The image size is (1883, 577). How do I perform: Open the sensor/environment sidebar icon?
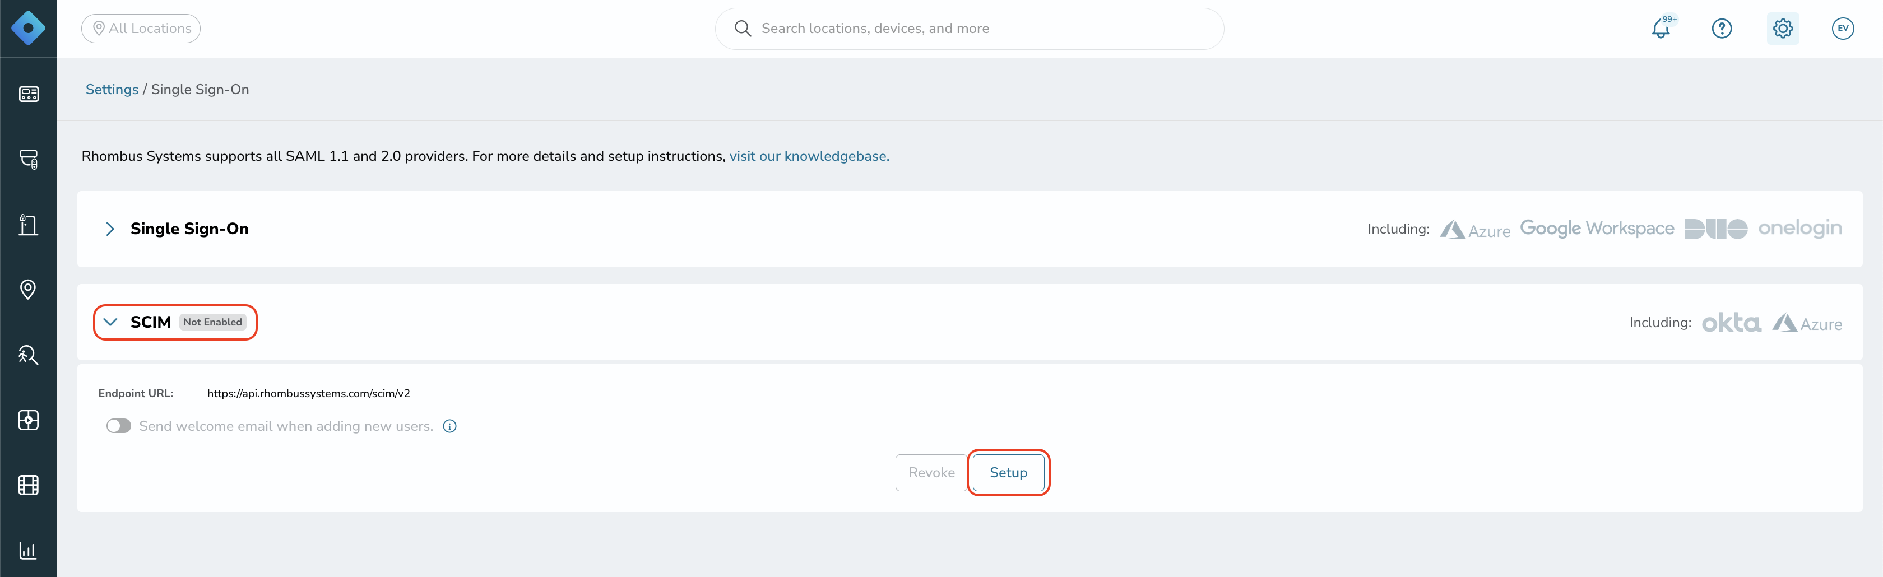(29, 420)
